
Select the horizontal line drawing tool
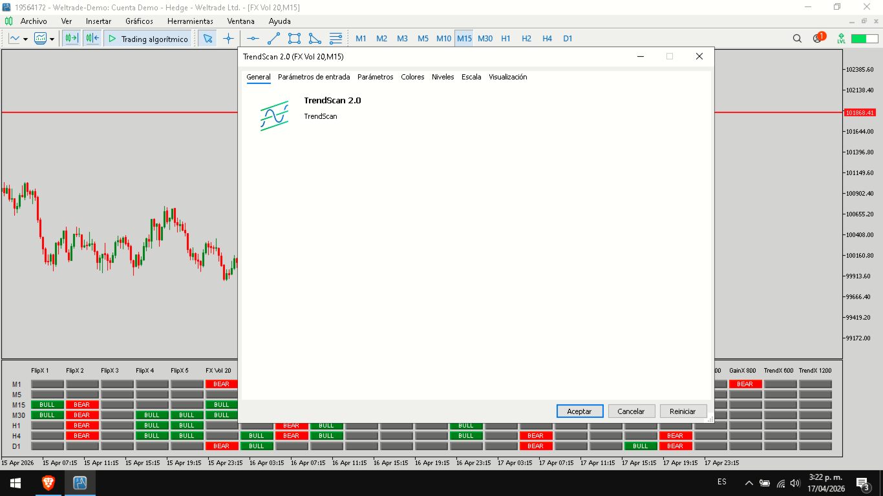click(x=253, y=39)
